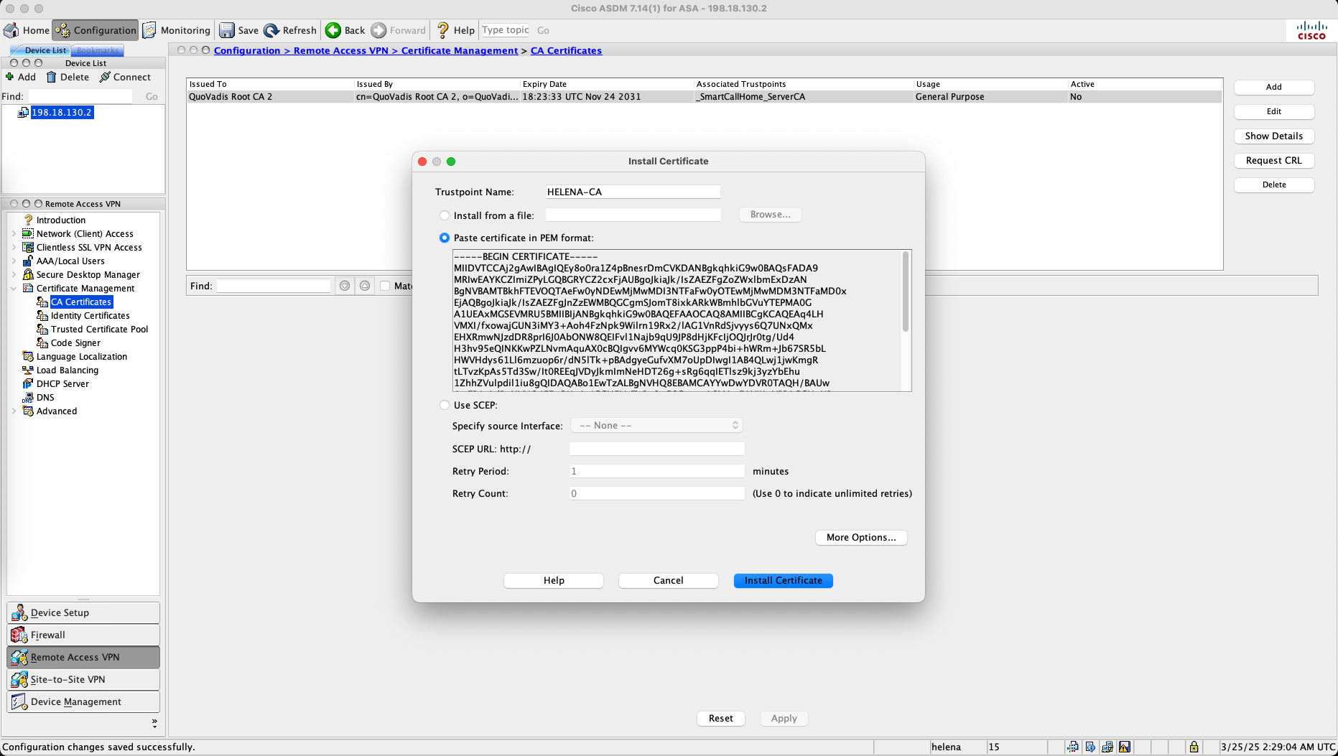Click the Monitoring icon in toolbar
This screenshot has height=756, width=1338.
(149, 30)
